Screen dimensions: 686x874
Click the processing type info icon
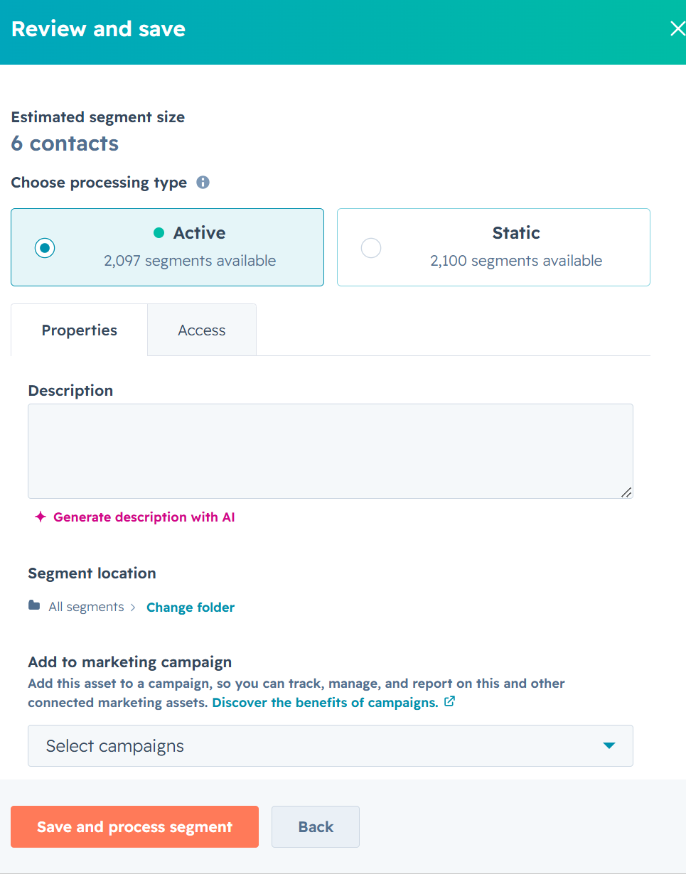(x=203, y=183)
